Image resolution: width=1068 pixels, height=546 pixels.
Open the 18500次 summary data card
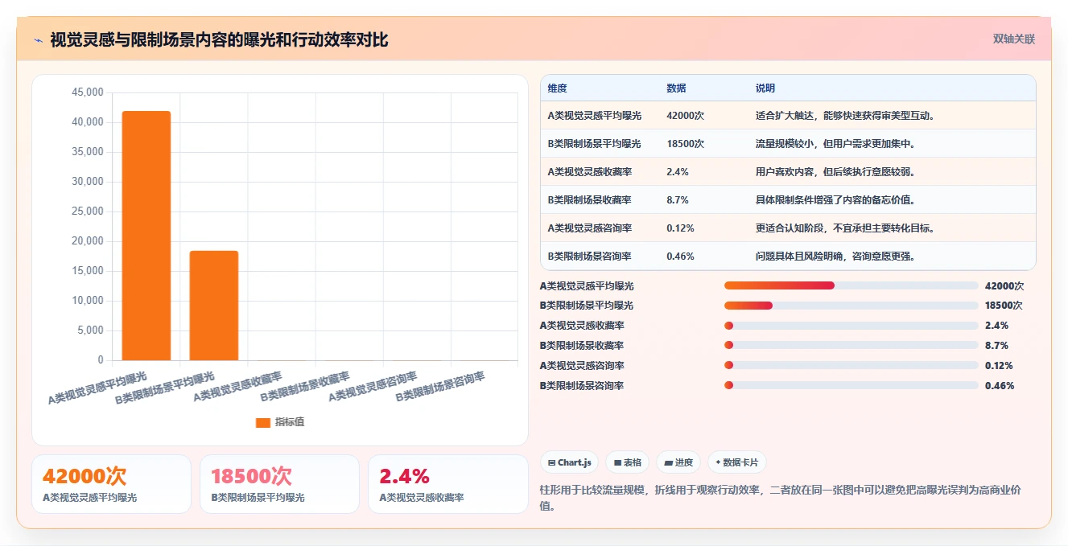tap(279, 484)
